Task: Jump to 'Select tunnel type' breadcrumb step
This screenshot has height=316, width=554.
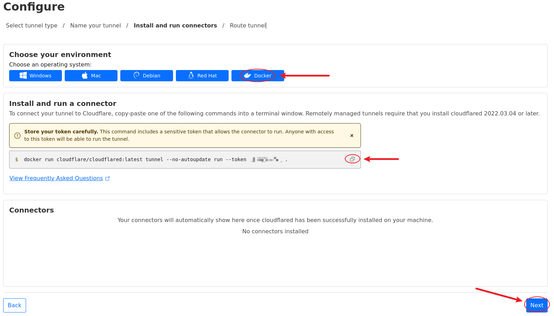Action: [x=32, y=26]
